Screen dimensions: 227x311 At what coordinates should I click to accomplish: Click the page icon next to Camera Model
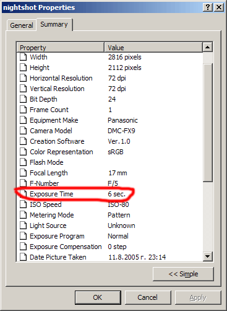24,131
